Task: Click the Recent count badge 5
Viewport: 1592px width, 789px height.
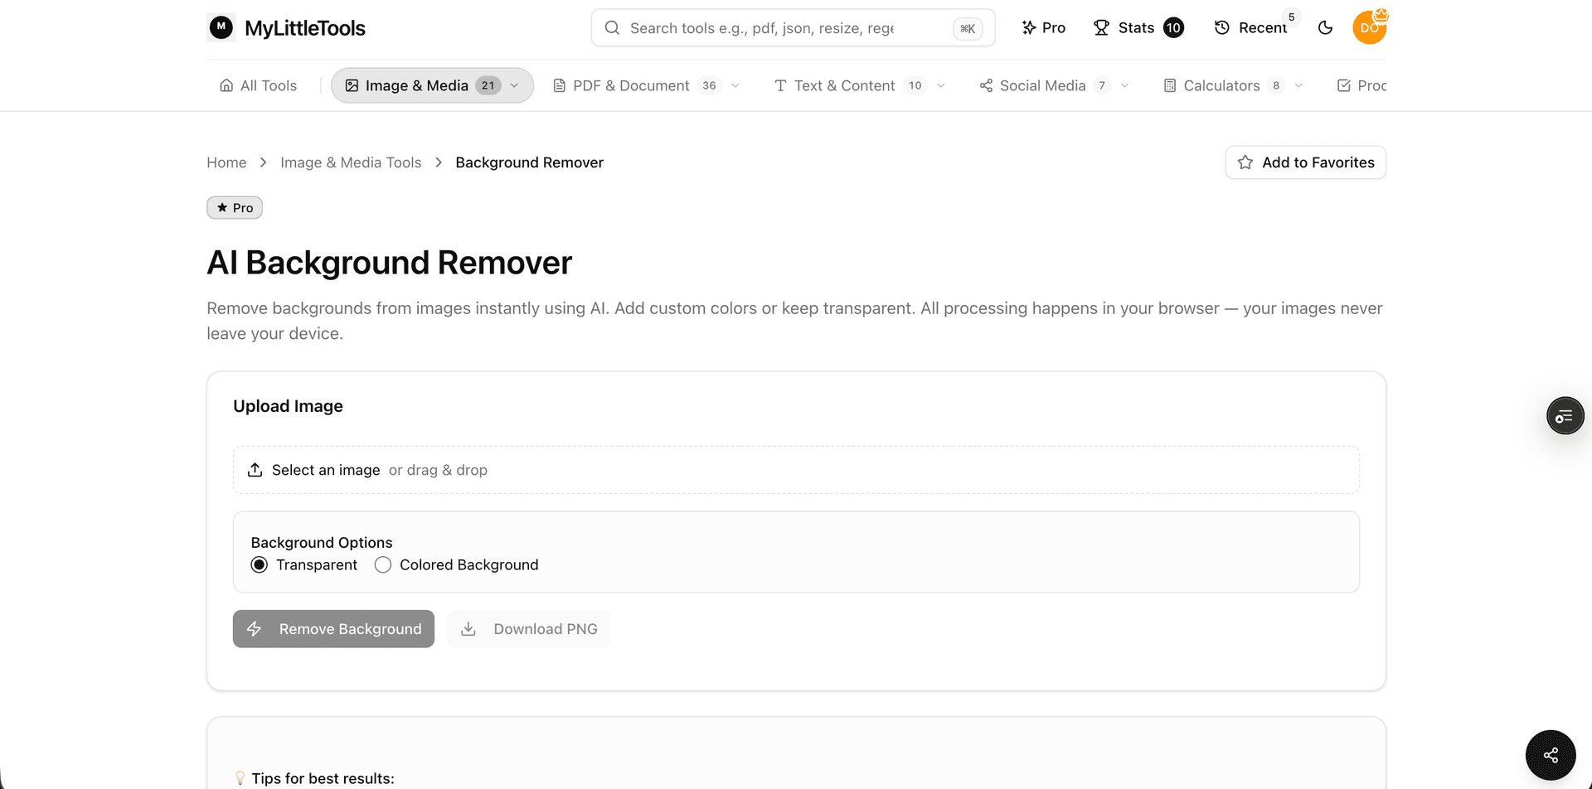Action: [x=1291, y=17]
